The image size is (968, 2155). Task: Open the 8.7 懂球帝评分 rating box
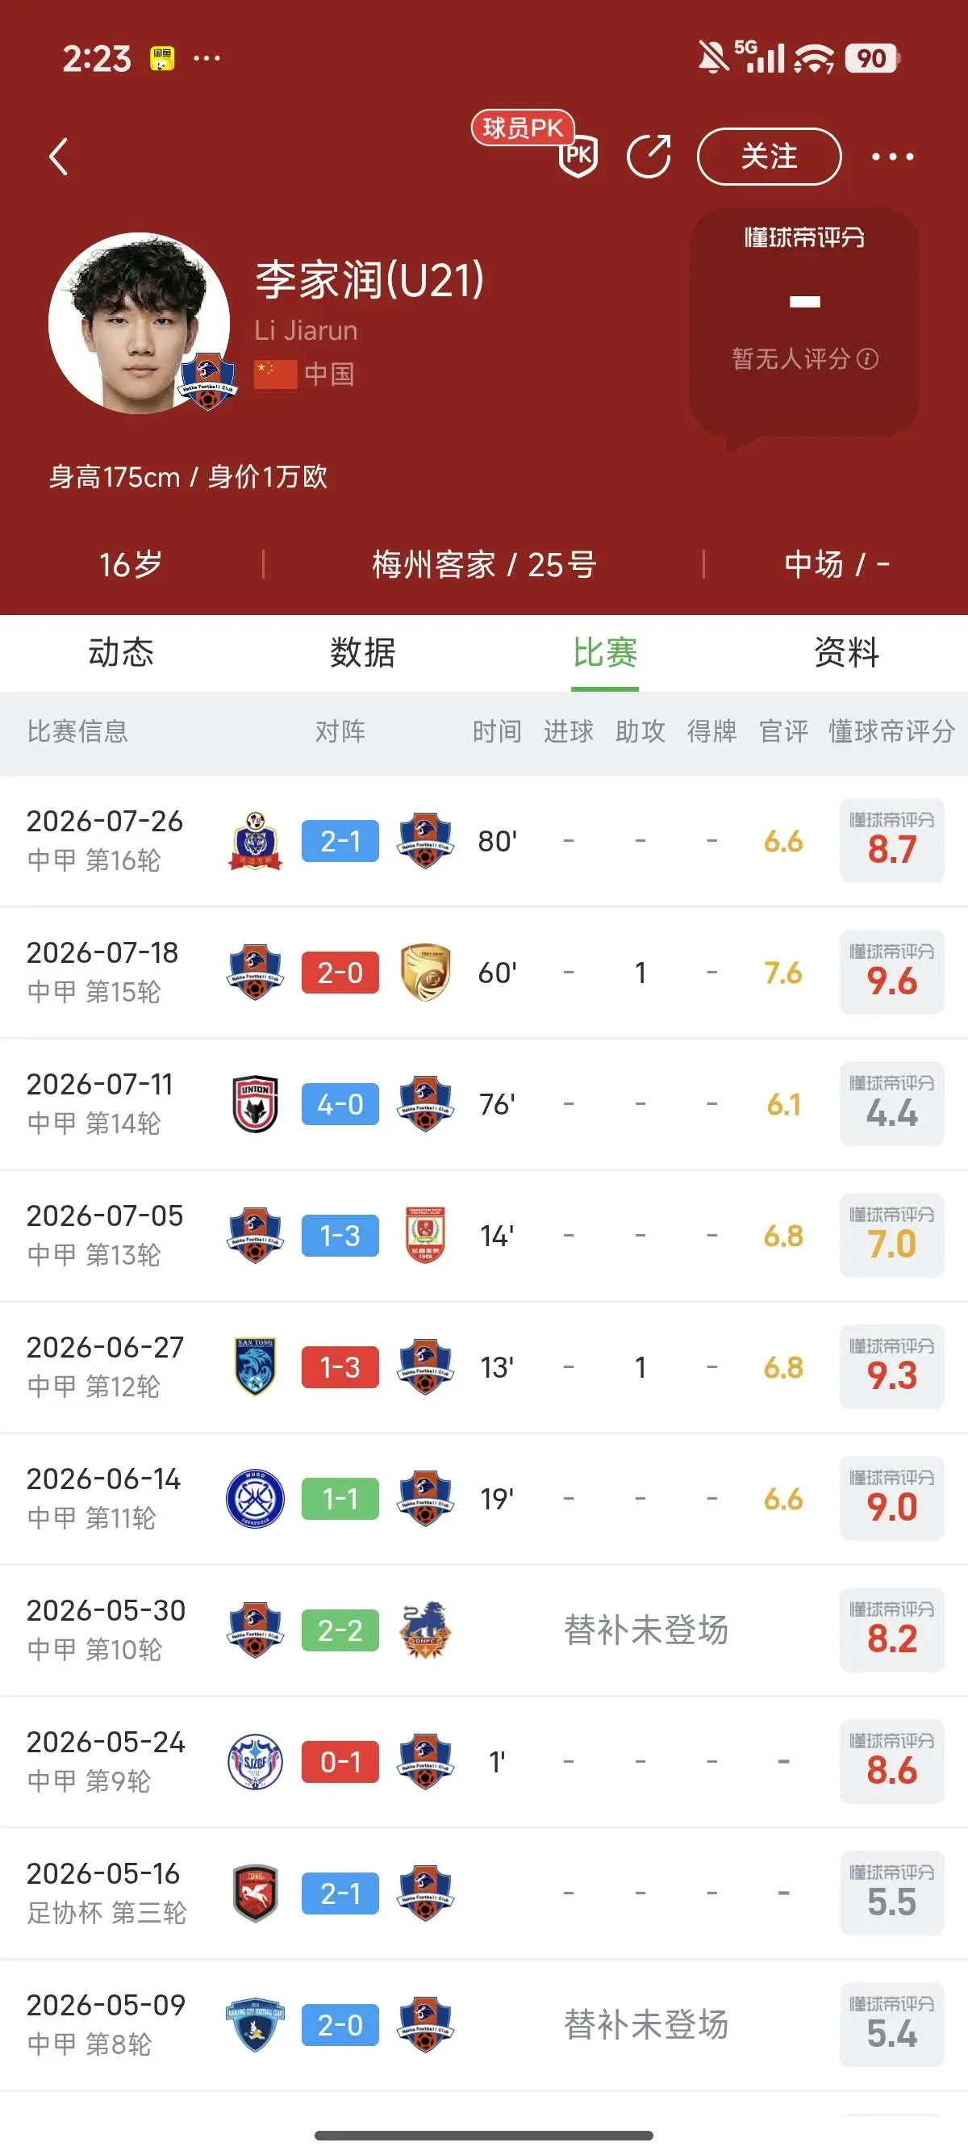[x=892, y=841]
